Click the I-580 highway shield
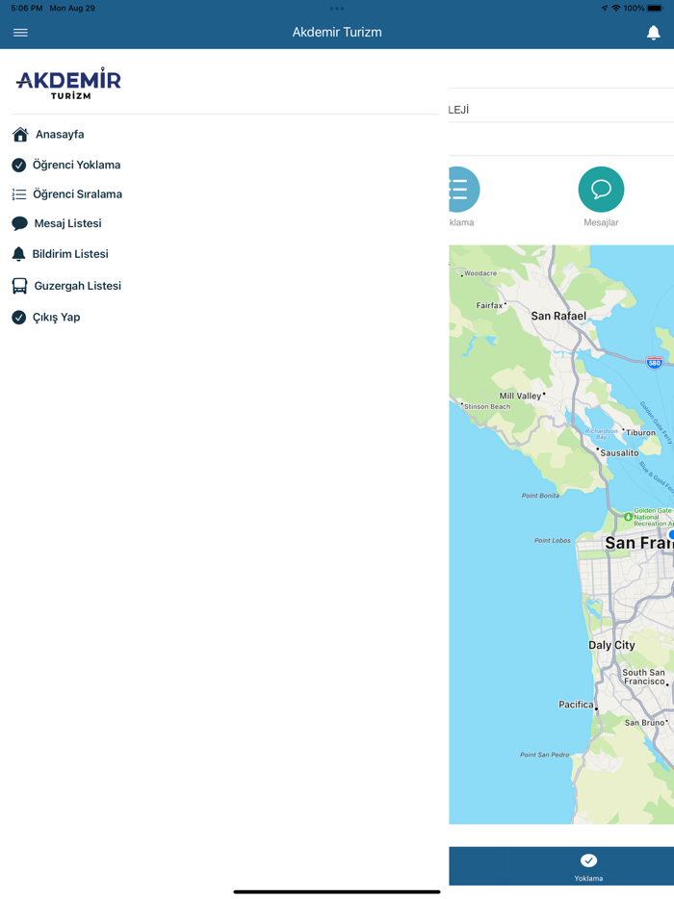The width and height of the screenshot is (674, 899). 654,362
